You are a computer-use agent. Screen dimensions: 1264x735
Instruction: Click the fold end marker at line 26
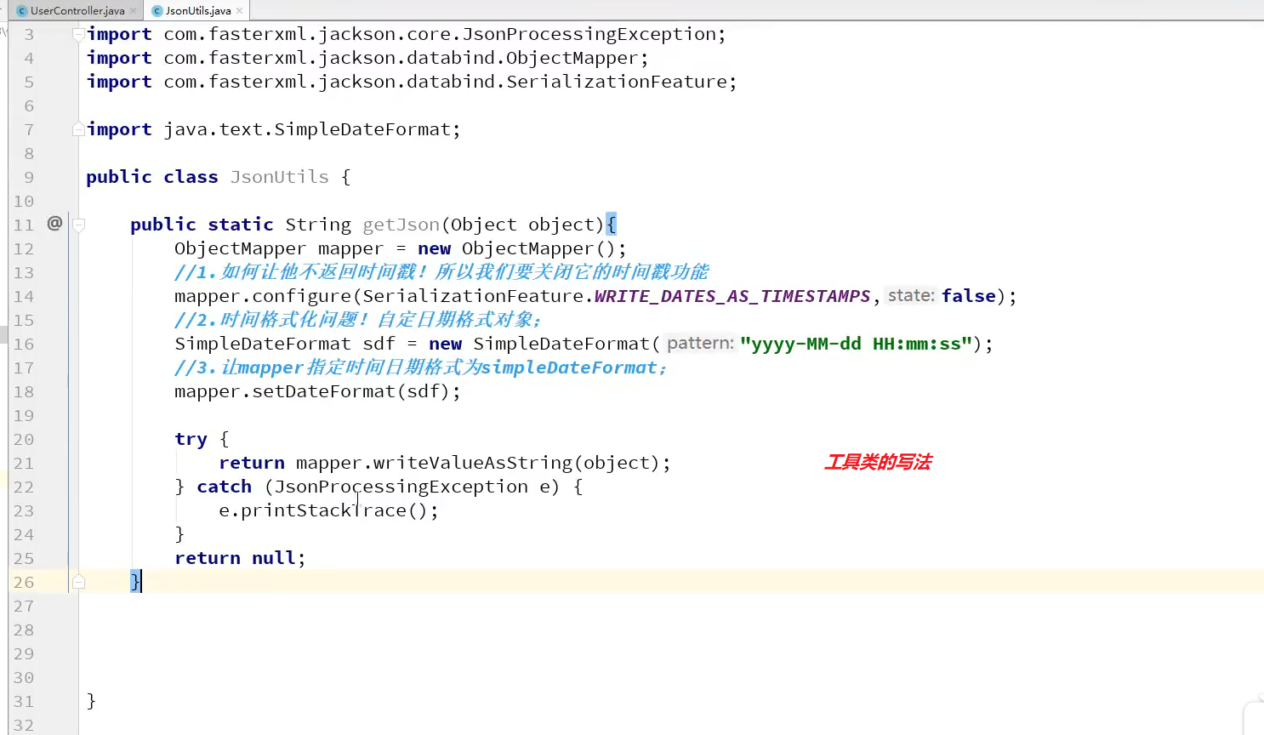click(x=78, y=582)
